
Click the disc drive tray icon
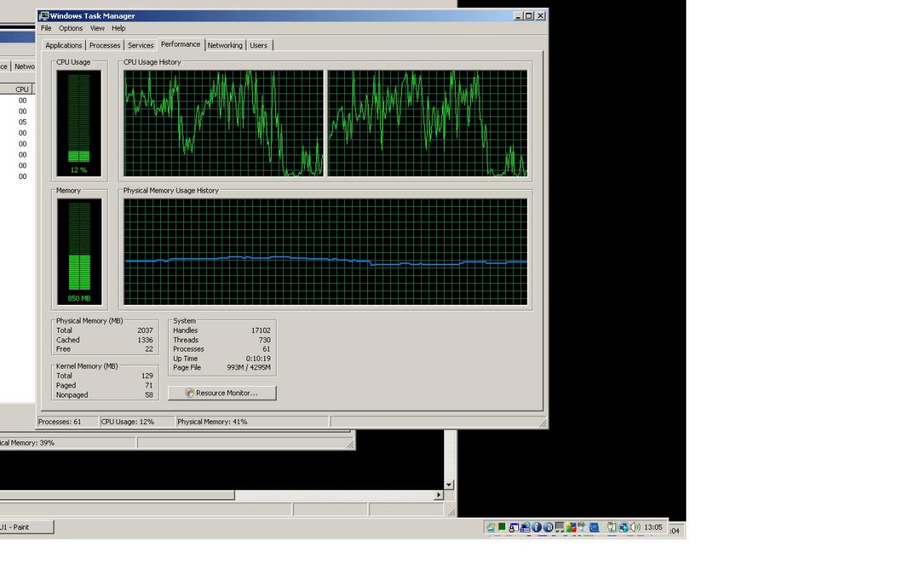[x=582, y=527]
